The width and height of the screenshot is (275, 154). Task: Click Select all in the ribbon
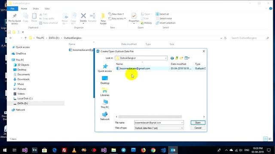pyautogui.click(x=162, y=14)
